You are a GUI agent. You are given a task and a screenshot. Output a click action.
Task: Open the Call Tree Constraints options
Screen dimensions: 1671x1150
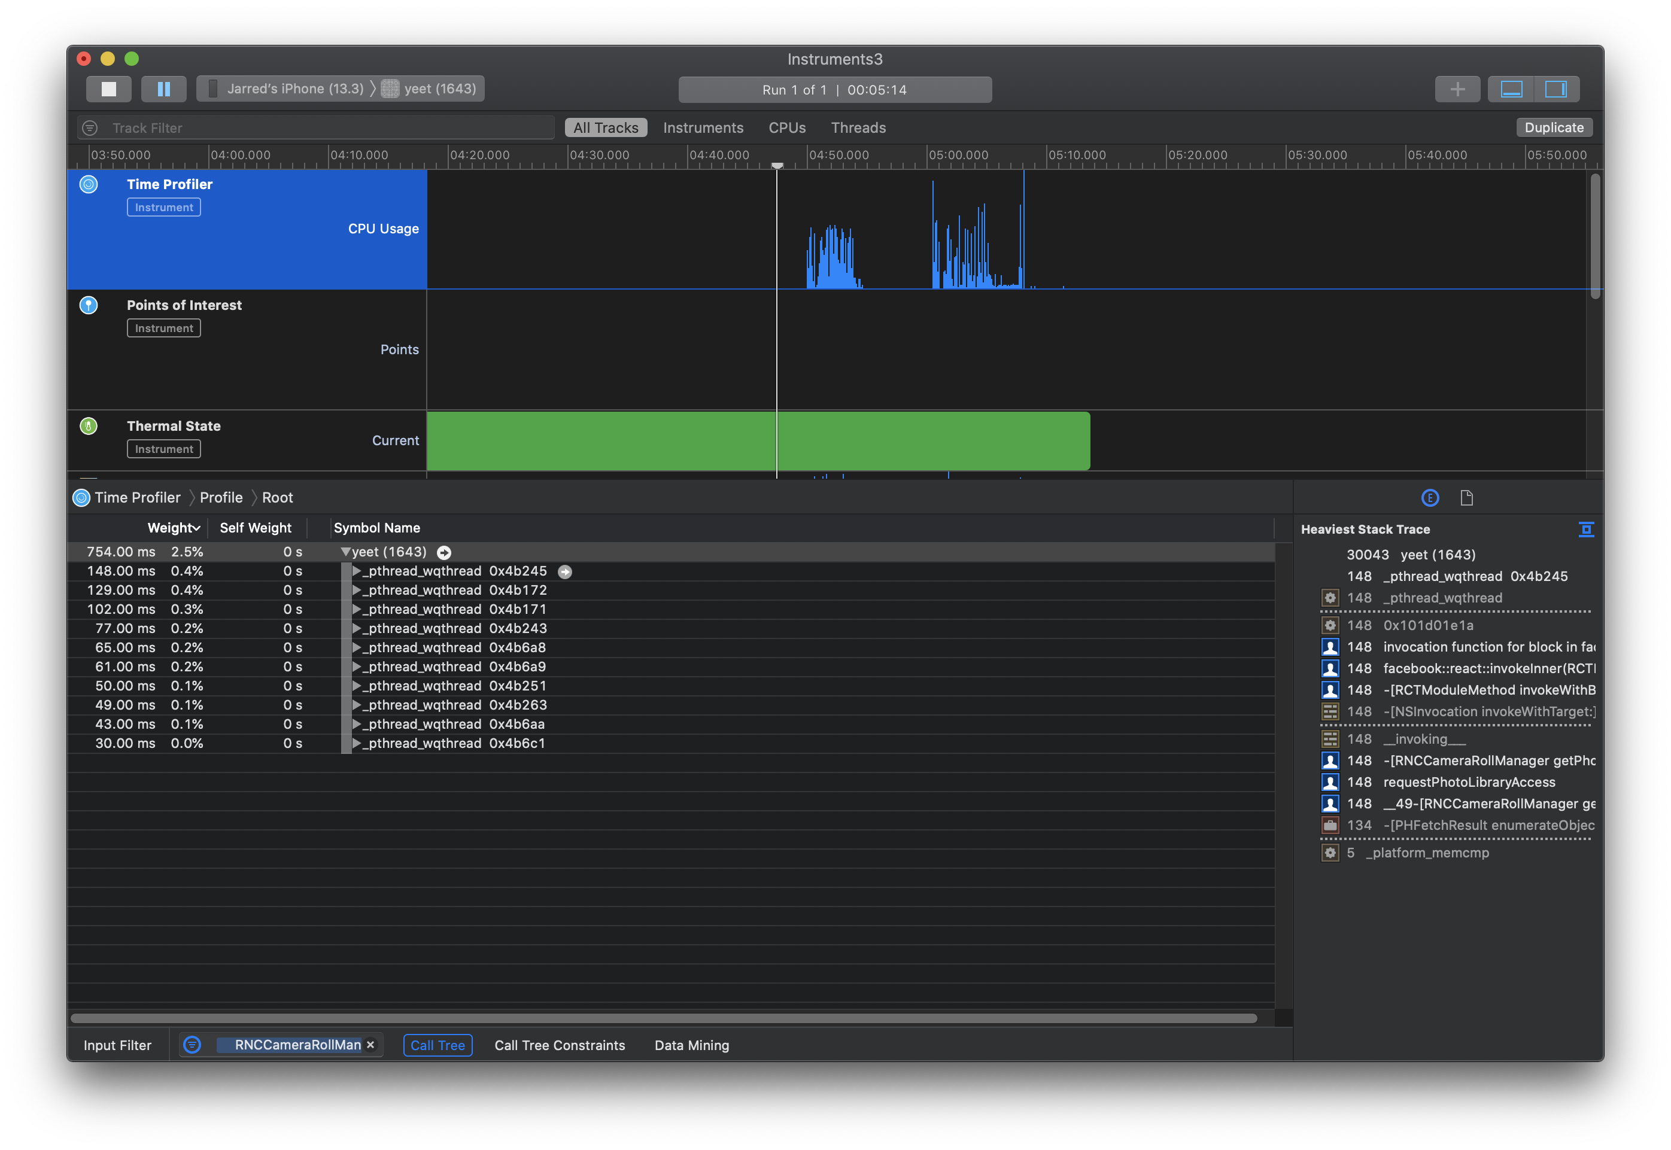[559, 1045]
